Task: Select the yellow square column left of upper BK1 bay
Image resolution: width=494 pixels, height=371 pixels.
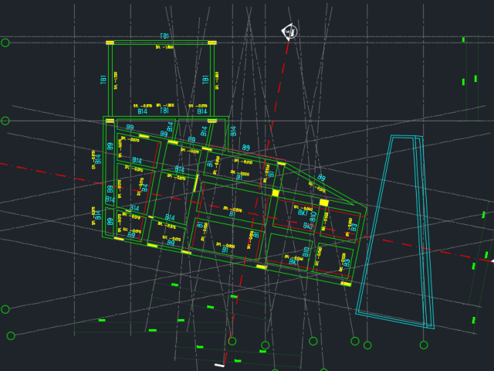Action: [x=276, y=192]
